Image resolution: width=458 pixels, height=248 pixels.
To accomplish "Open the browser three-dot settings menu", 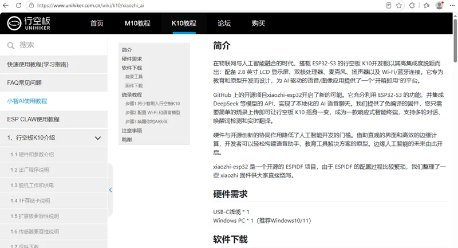I will 452,5.
